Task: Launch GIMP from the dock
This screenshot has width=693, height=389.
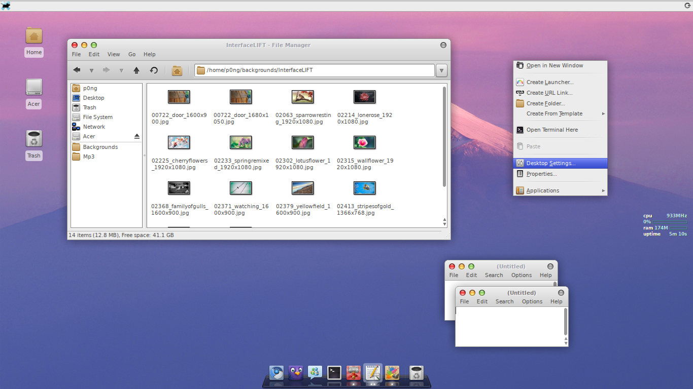Action: pyautogui.click(x=392, y=373)
